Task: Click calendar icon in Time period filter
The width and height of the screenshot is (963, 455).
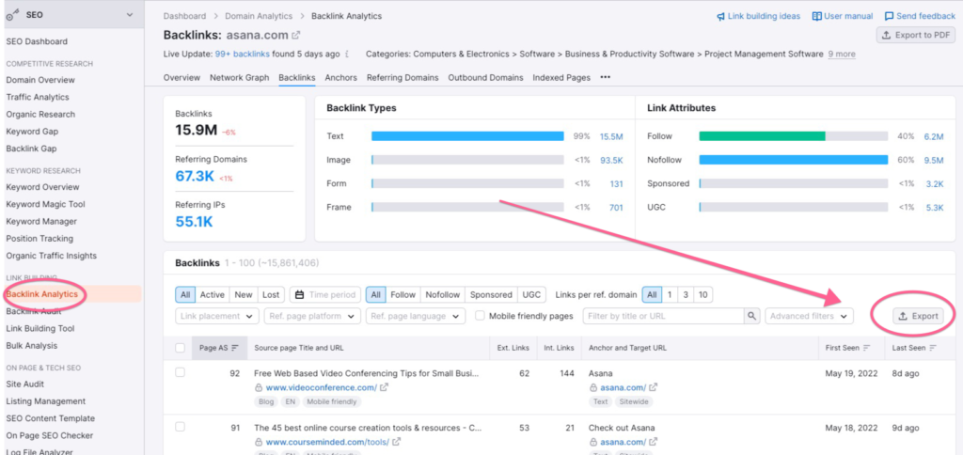Action: click(300, 295)
